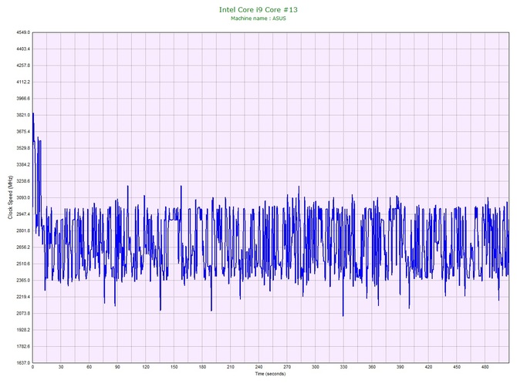
Task: Click the 150 seconds x-axis label
Action: click(174, 367)
